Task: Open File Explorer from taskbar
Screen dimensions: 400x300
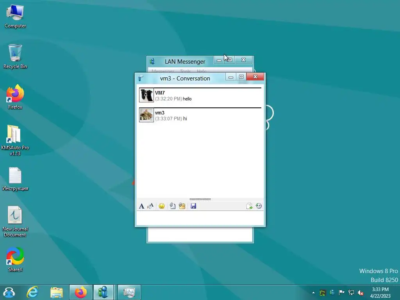Action: pyautogui.click(x=56, y=292)
